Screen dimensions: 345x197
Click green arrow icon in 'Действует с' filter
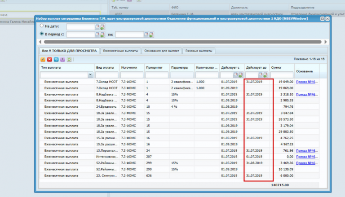(240, 75)
